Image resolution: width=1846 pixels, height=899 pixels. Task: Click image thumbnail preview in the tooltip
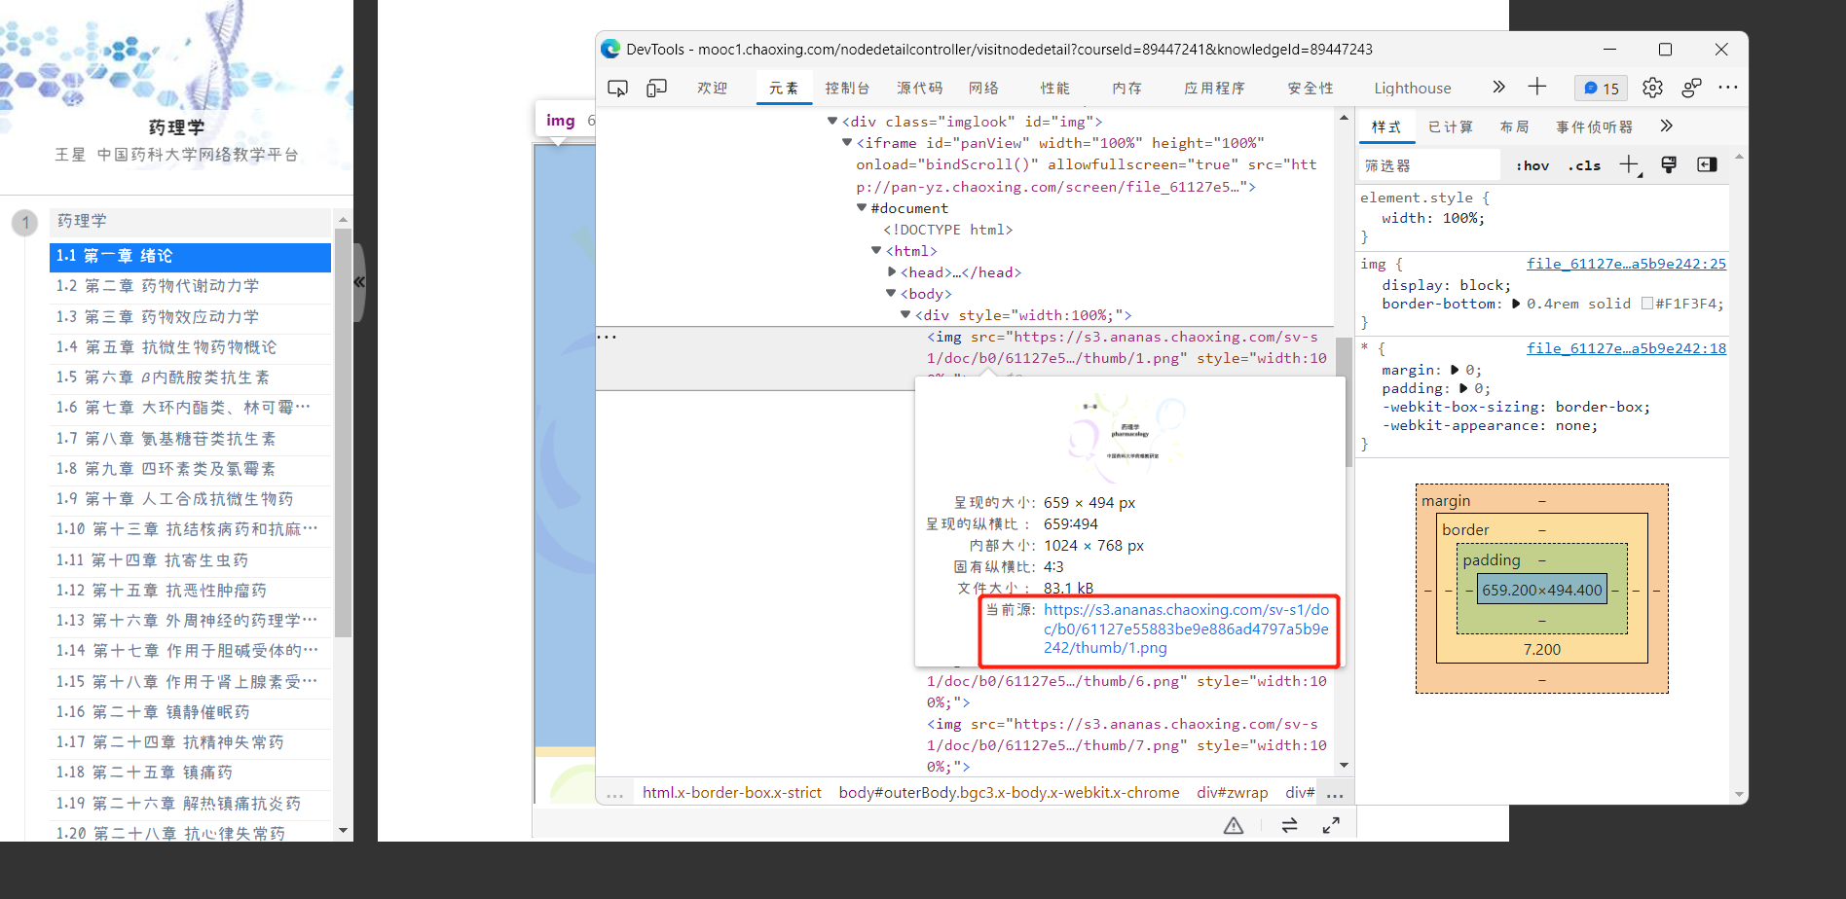point(1129,437)
